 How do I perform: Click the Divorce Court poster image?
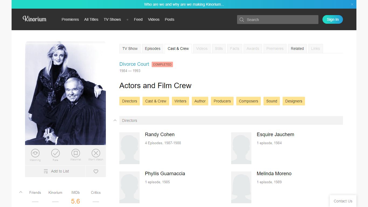coord(65,93)
